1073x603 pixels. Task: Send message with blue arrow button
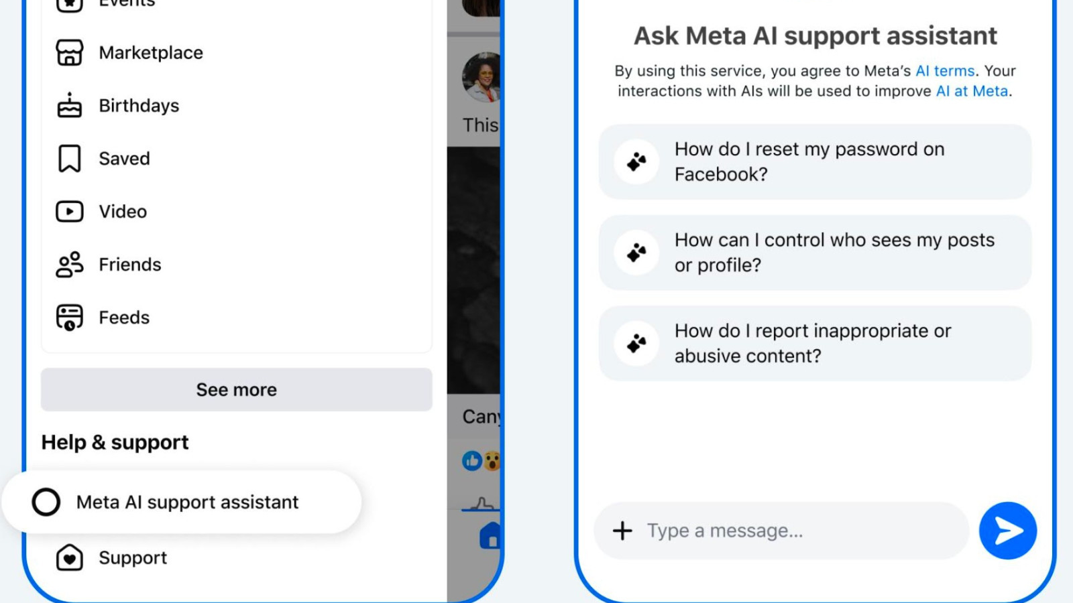(1007, 531)
